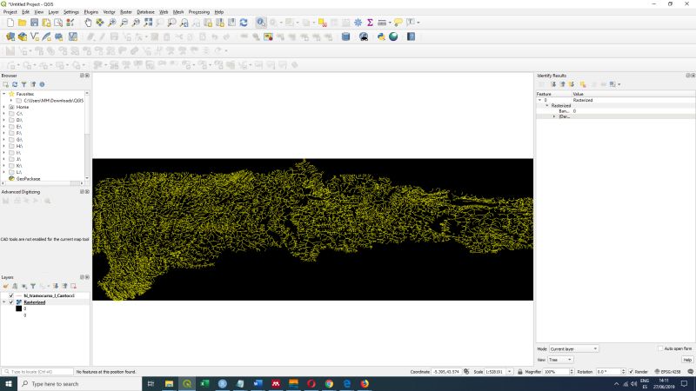
Task: Select the Pan Map hand tool
Action: coord(88,23)
